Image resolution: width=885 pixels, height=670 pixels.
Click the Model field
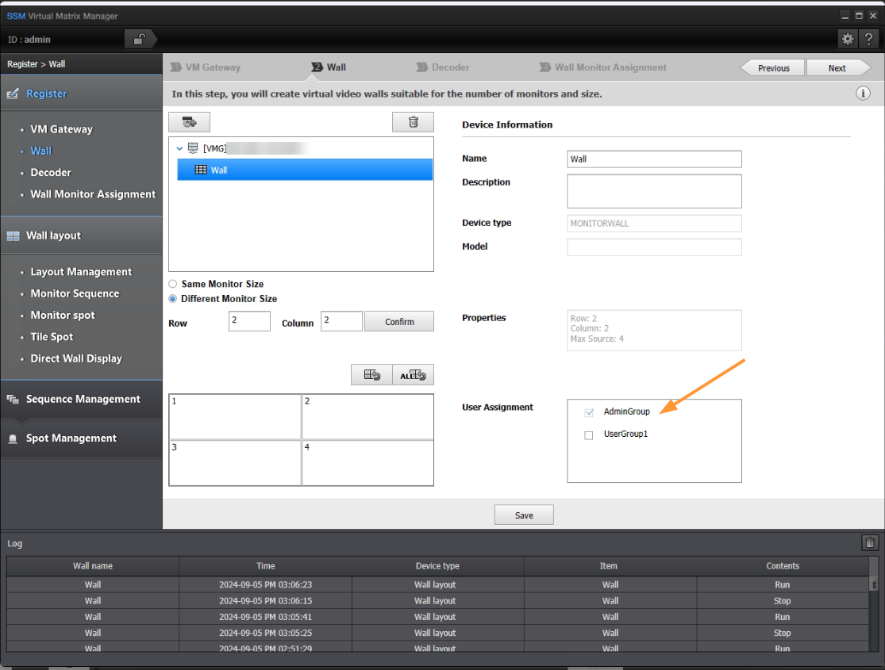[654, 247]
